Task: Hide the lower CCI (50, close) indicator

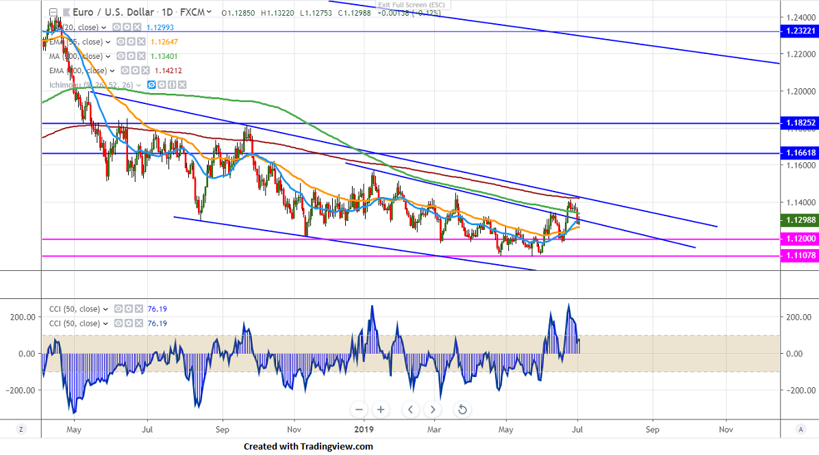Action: tap(118, 324)
